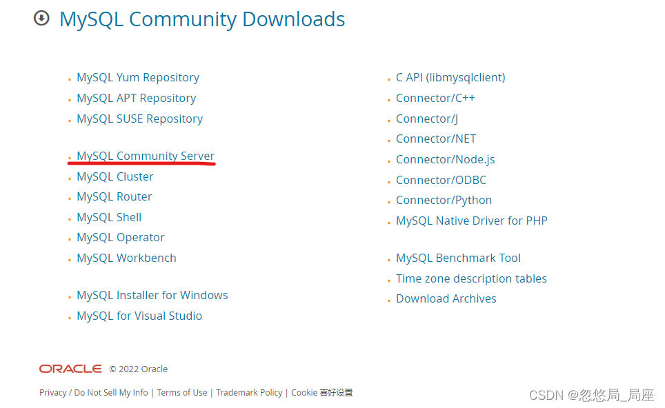
Task: Open the MySQL Cluster downloads link
Action: pyautogui.click(x=115, y=176)
